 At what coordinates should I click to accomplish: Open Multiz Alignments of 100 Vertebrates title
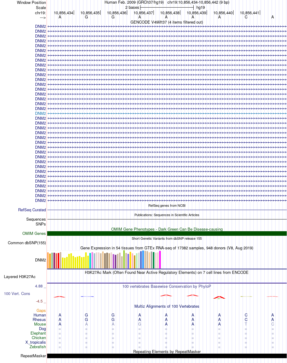click(167, 306)
